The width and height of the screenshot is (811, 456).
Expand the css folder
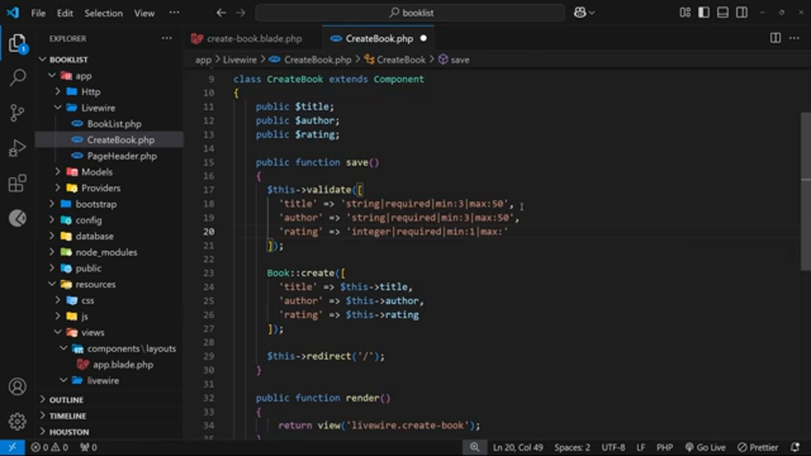pyautogui.click(x=87, y=300)
